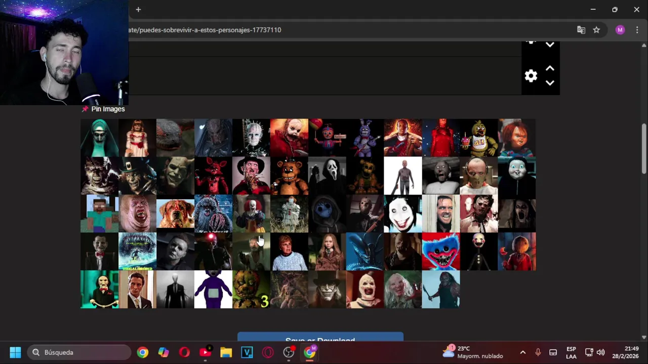Select man in suit and tie

pyautogui.click(x=137, y=289)
